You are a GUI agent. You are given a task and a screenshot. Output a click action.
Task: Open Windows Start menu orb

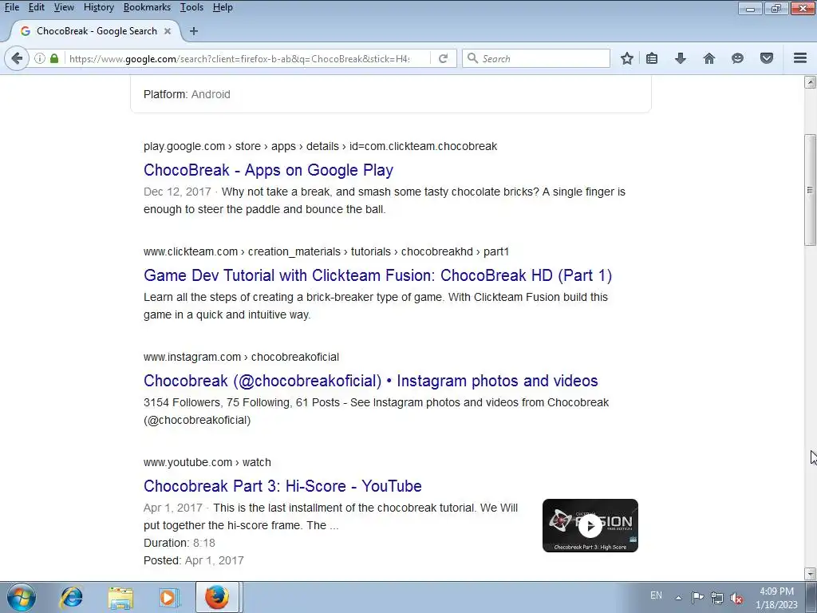click(x=22, y=597)
